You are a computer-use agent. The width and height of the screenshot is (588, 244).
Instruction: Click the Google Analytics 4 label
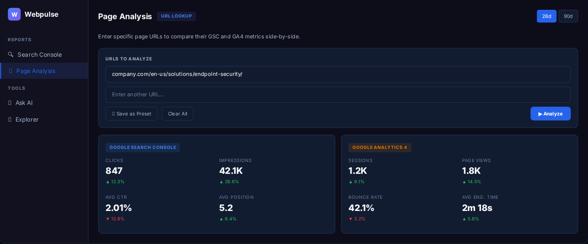pos(380,147)
